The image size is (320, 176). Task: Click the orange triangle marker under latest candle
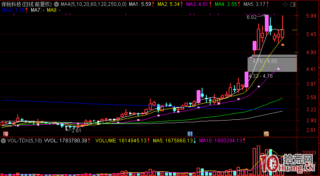coord(283,44)
